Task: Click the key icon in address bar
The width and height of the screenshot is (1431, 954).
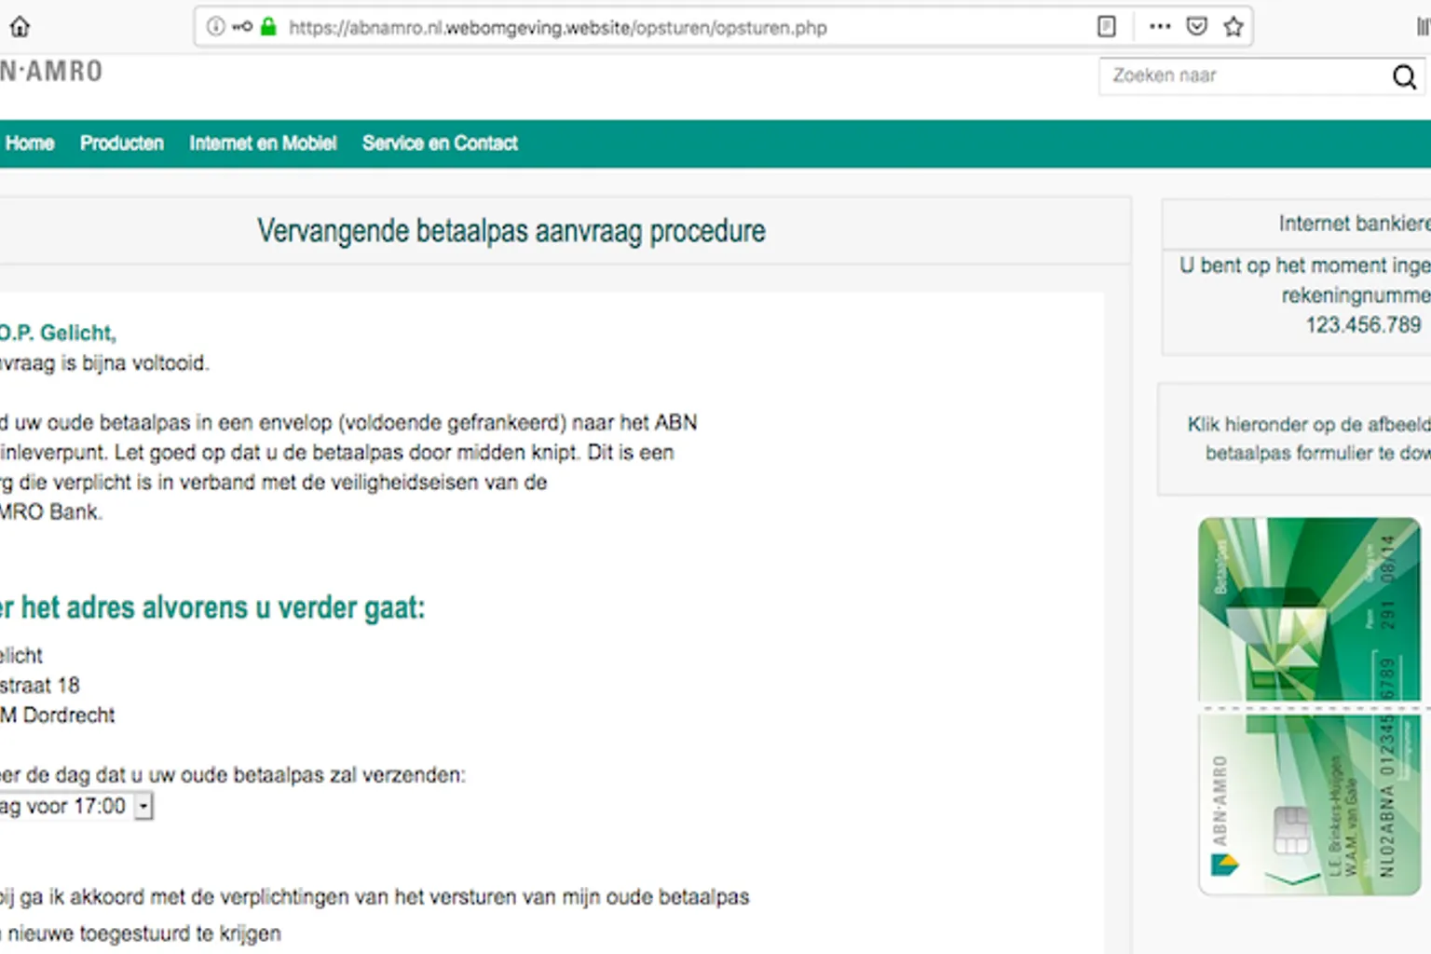Action: 242,27
